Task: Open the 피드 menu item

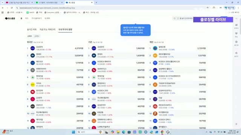Action: (x=27, y=18)
